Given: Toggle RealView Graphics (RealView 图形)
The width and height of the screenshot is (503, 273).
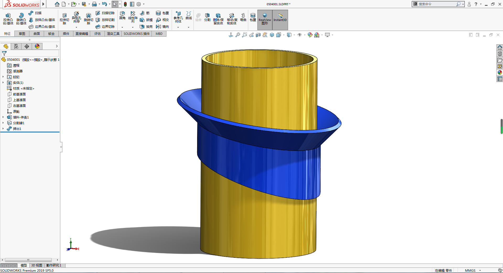Looking at the screenshot, I should (265, 20).
